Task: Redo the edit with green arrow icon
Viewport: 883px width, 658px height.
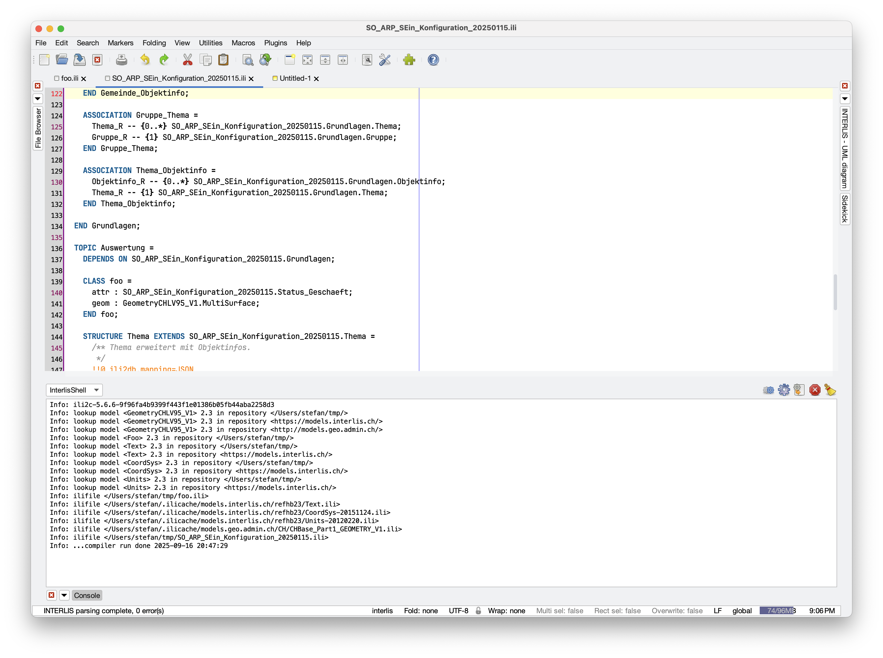Action: click(x=163, y=60)
